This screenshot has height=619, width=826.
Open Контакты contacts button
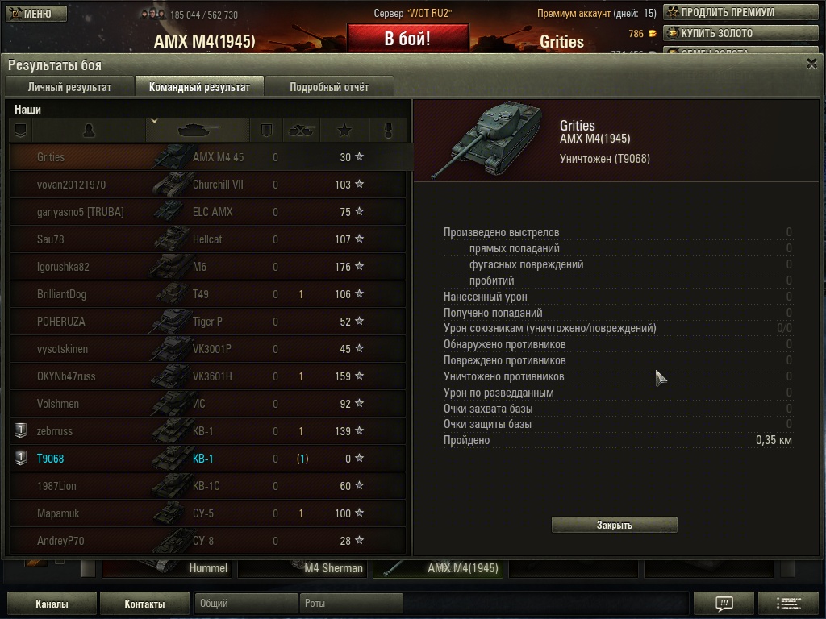tap(144, 604)
